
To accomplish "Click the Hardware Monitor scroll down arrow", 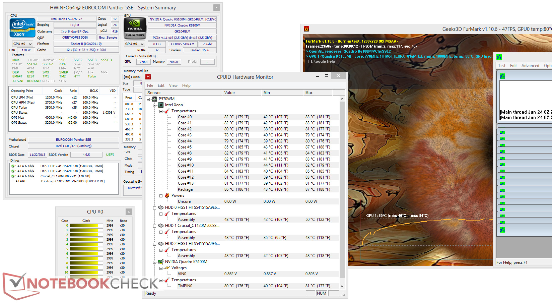I will (342, 286).
